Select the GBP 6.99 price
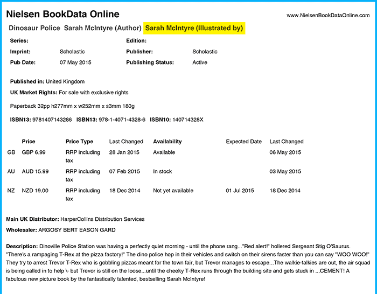 (x=33, y=152)
